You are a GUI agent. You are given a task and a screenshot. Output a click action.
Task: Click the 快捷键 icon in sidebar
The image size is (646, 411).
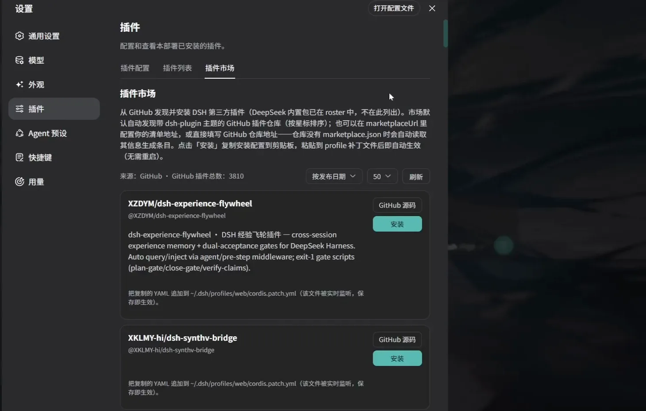coord(19,157)
